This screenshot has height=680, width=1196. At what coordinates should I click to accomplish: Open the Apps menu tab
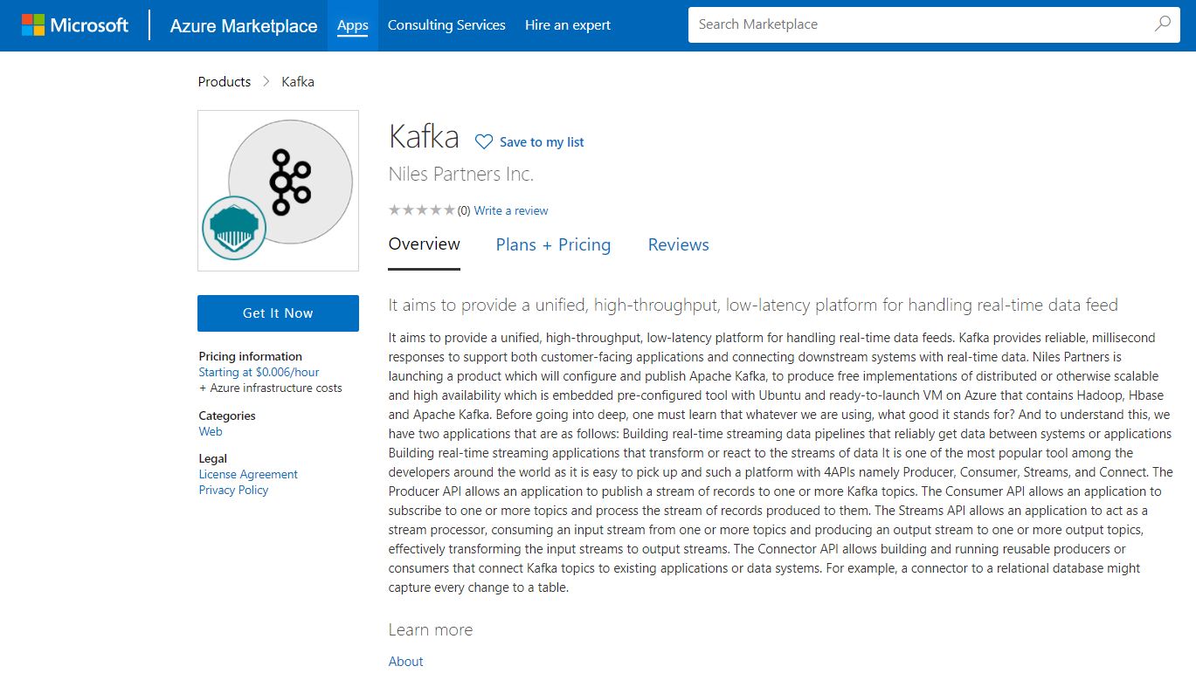click(353, 25)
